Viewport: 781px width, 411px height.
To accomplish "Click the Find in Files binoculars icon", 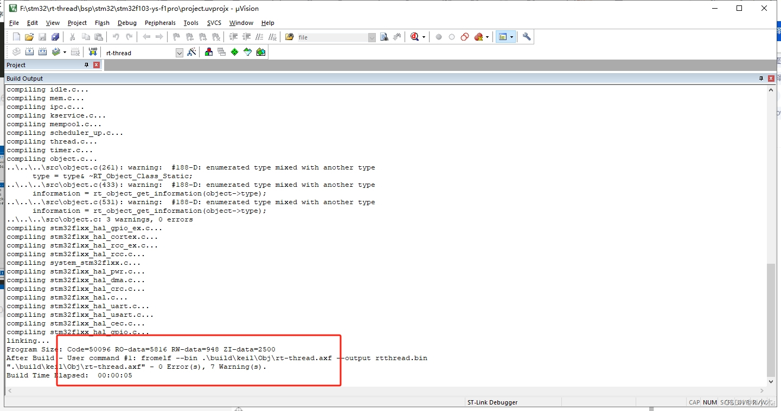I will pos(385,36).
